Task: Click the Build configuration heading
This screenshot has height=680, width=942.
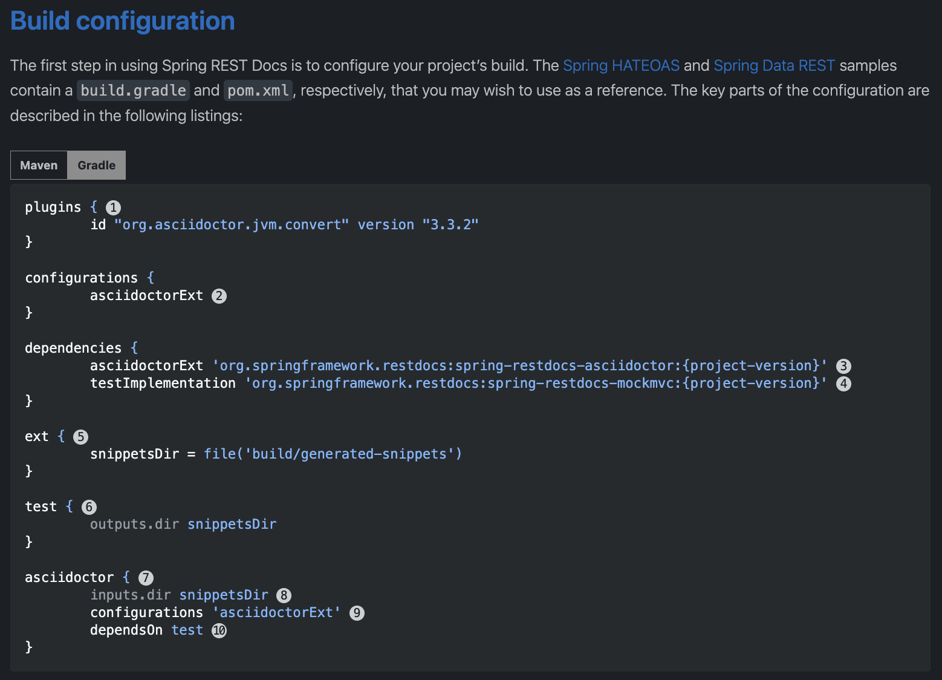Action: pyautogui.click(x=123, y=21)
